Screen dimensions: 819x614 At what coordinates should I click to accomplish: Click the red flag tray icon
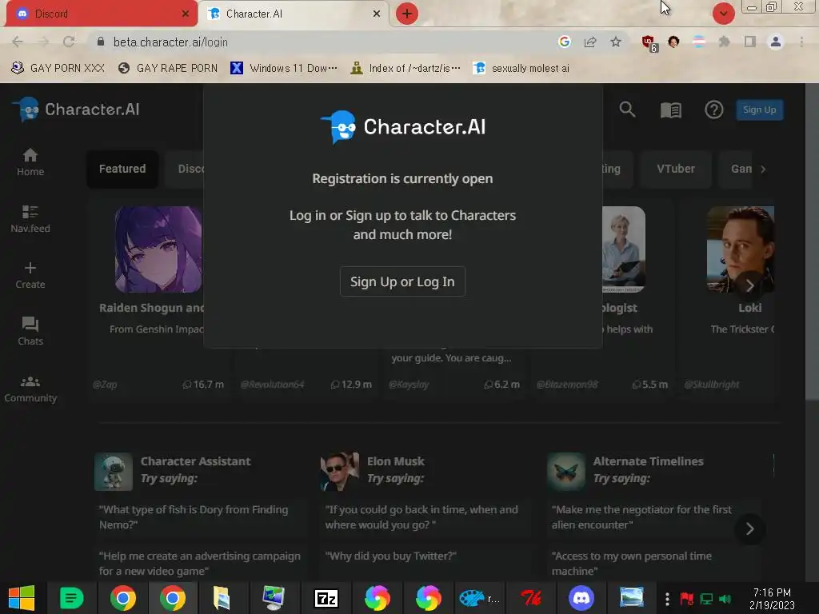(x=687, y=599)
